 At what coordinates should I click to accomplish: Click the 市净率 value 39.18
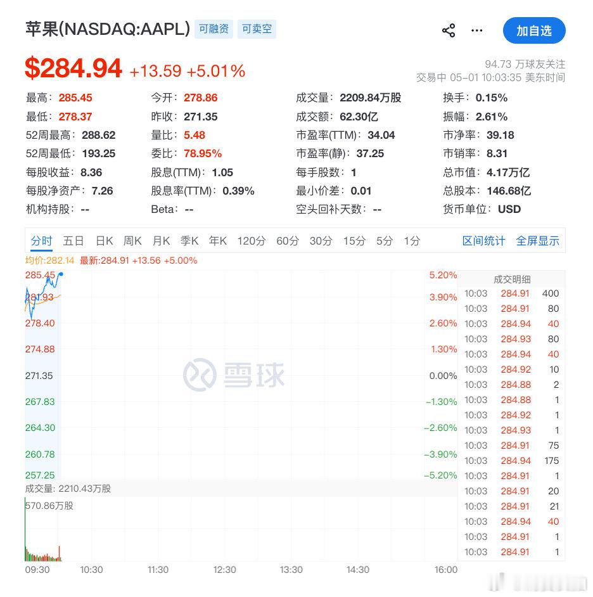pos(501,135)
